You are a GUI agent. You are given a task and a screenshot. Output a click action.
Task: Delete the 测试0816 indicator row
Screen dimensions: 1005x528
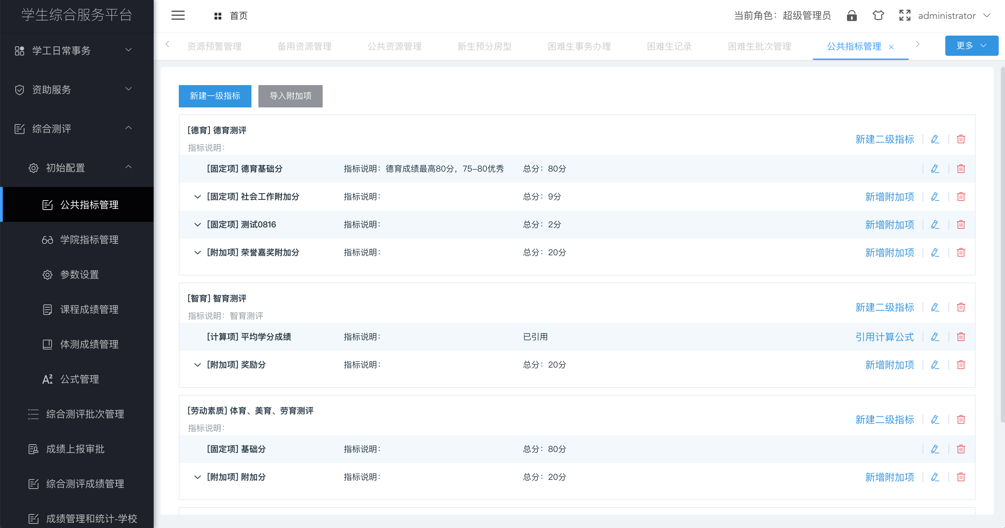[961, 225]
